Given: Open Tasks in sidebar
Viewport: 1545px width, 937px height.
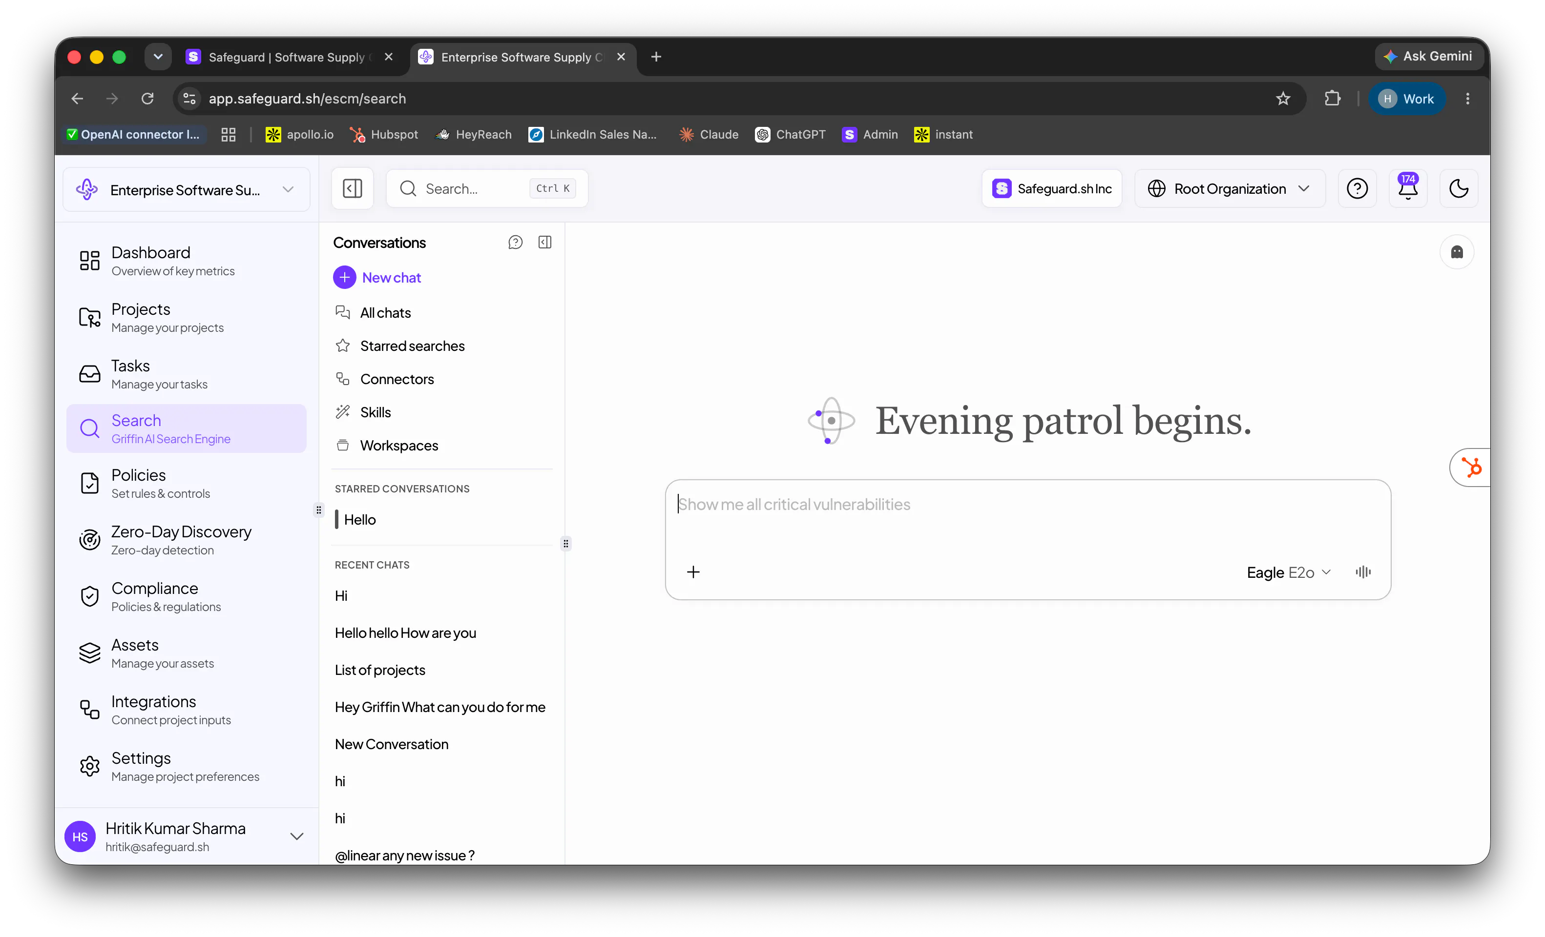Looking at the screenshot, I should (186, 374).
